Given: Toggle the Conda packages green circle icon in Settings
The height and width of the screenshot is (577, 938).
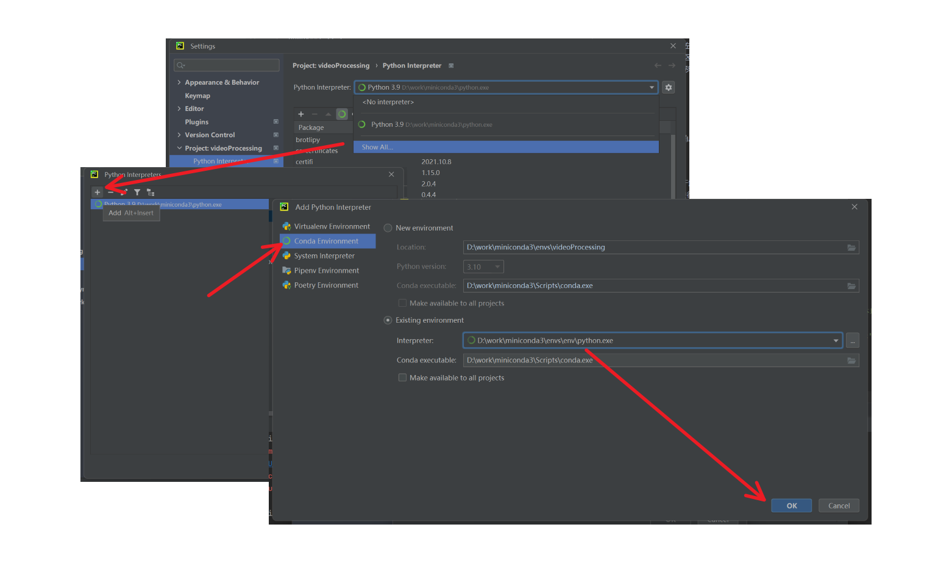Looking at the screenshot, I should (342, 114).
